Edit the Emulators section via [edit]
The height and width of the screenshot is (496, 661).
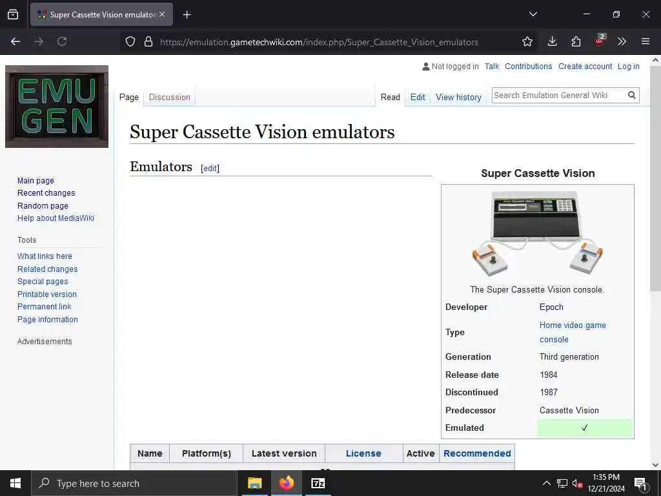click(x=210, y=168)
